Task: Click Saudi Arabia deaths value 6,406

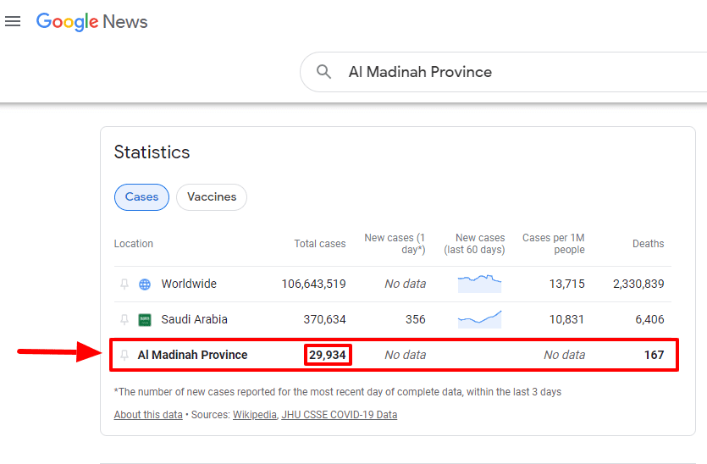Action: [649, 319]
